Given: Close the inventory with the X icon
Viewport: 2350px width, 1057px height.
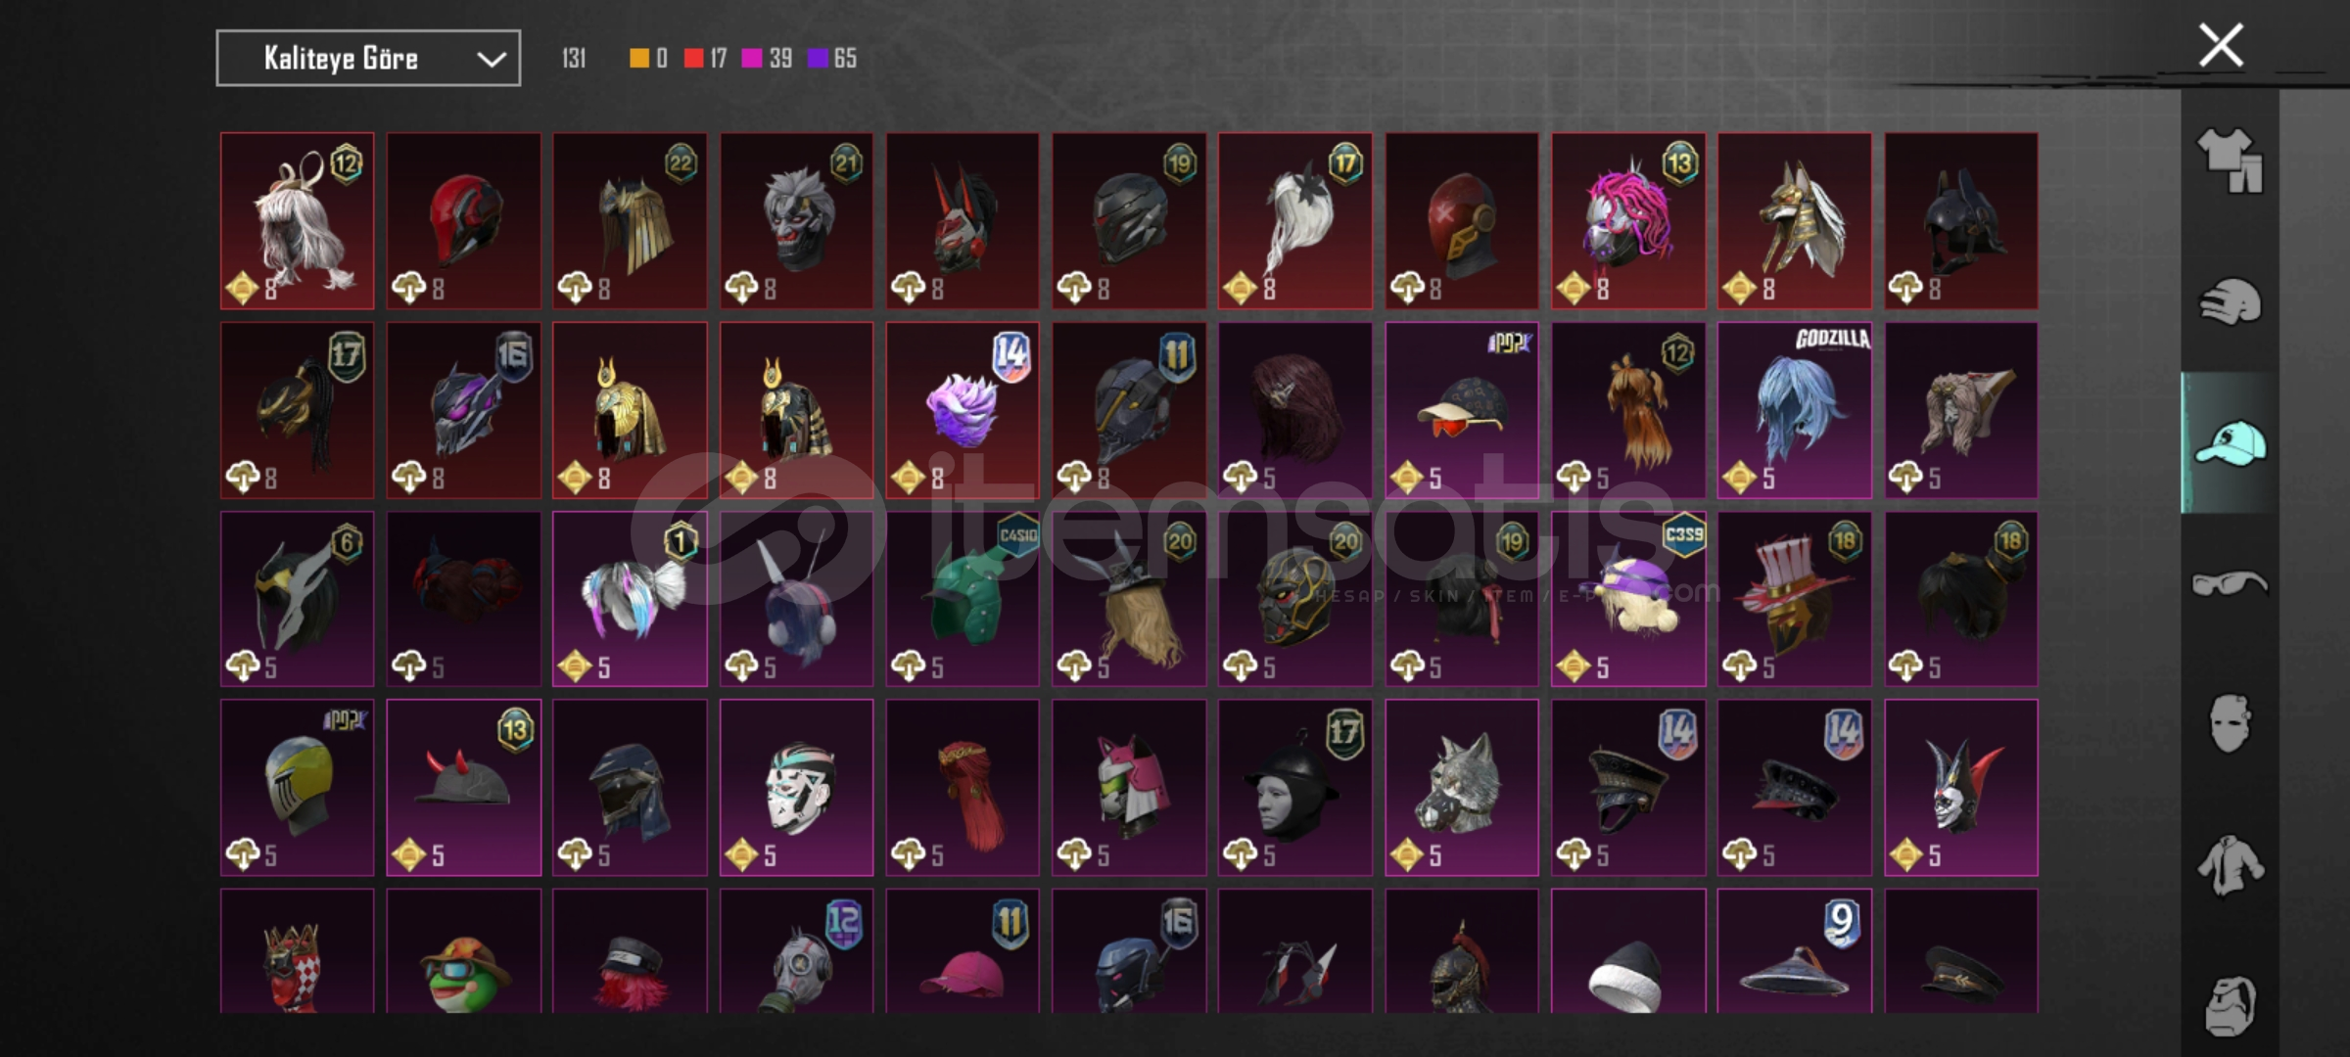Looking at the screenshot, I should click(2221, 45).
